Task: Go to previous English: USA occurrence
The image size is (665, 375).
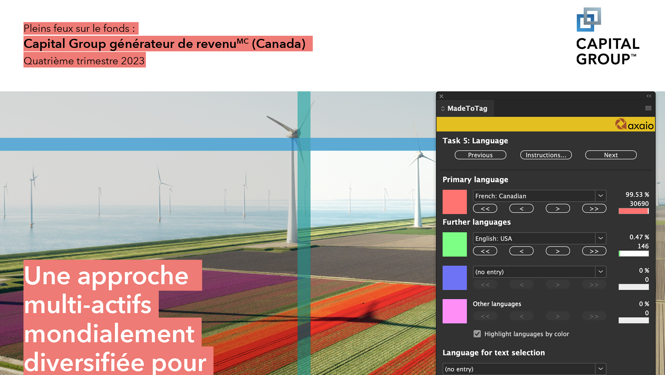Action: pyautogui.click(x=521, y=251)
